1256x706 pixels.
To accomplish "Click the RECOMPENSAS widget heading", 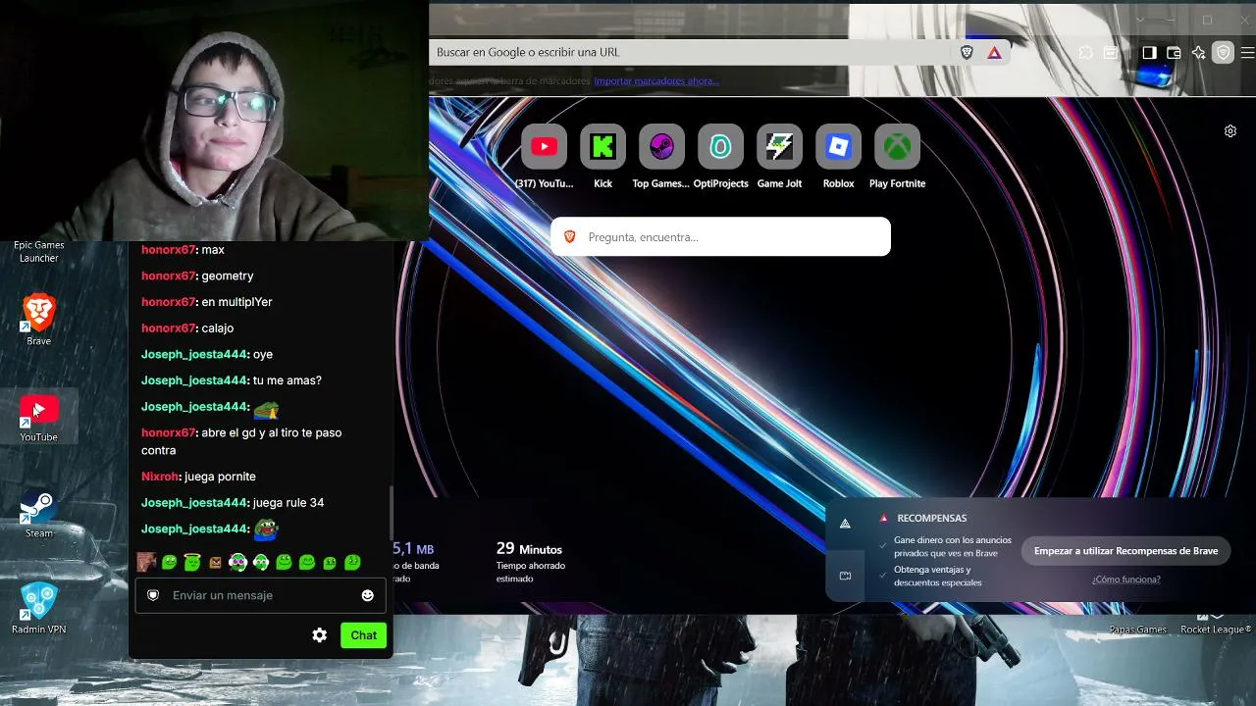I will [x=932, y=518].
